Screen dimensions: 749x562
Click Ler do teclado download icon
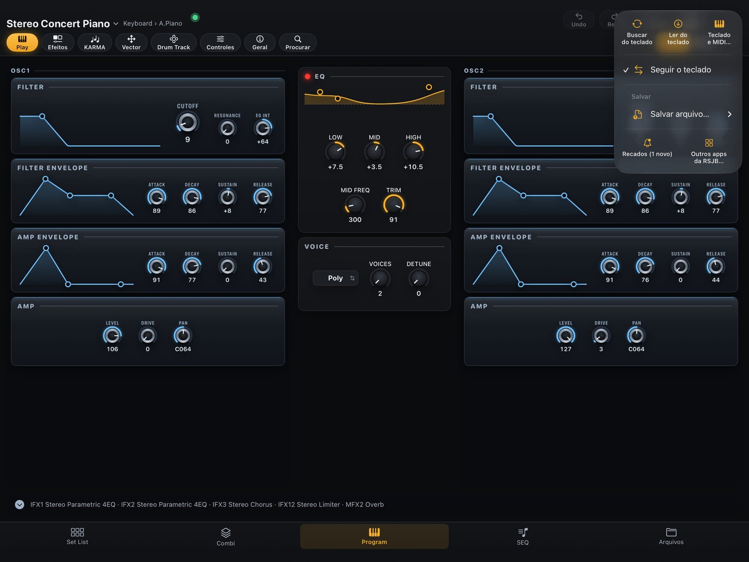point(678,24)
